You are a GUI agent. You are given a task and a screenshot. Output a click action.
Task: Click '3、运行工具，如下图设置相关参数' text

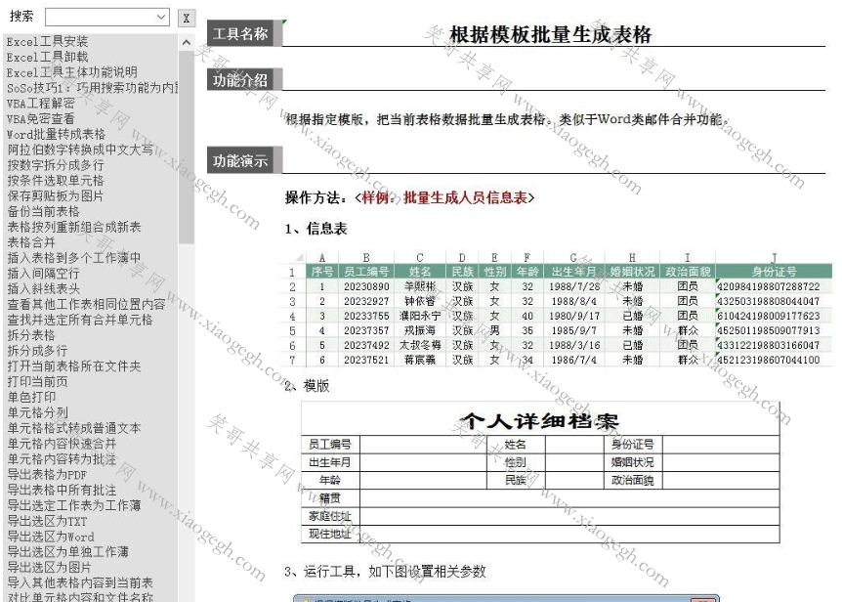385,572
